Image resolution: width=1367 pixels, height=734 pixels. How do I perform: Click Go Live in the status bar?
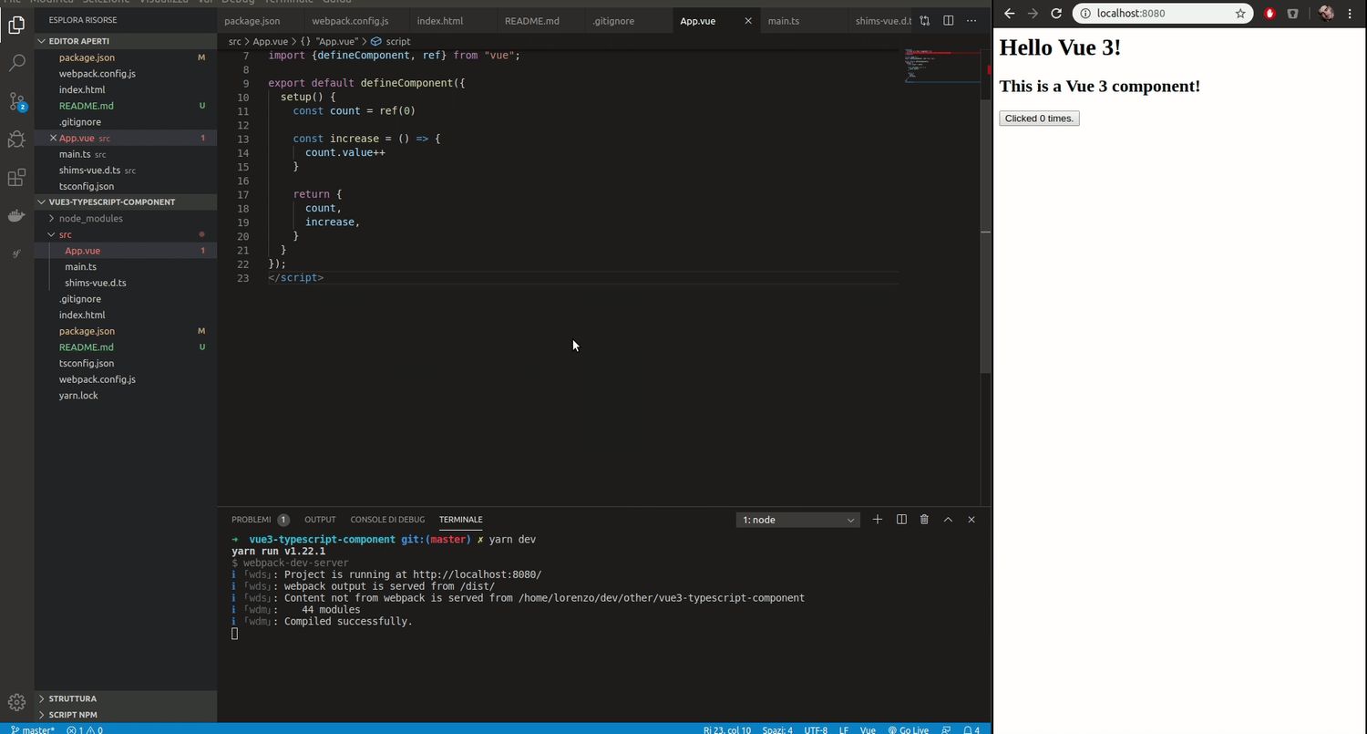(x=908, y=729)
